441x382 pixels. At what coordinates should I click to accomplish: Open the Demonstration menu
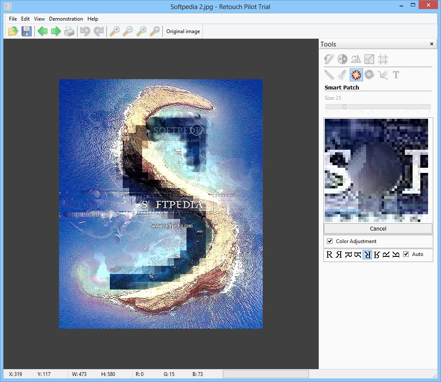click(66, 19)
